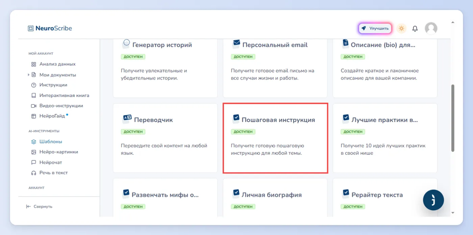The image size is (473, 235).
Task: Expand the Мои документы tree arrow
Action: (x=29, y=75)
